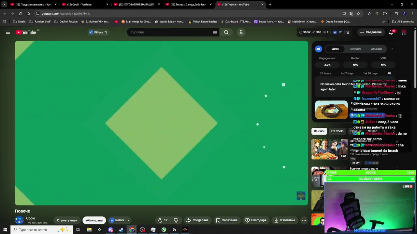This screenshot has width=417, height=234.
Task: Switch to the Views tab in vidIQ
Action: coord(335,49)
